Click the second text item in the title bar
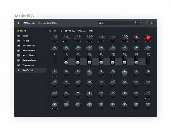The height and width of the screenshot is (128, 171). (x=48, y=23)
